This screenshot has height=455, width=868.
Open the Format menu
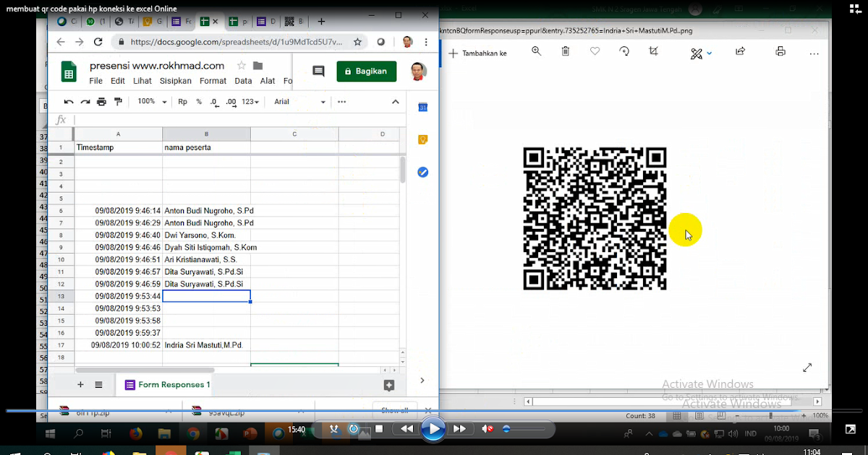pos(213,81)
